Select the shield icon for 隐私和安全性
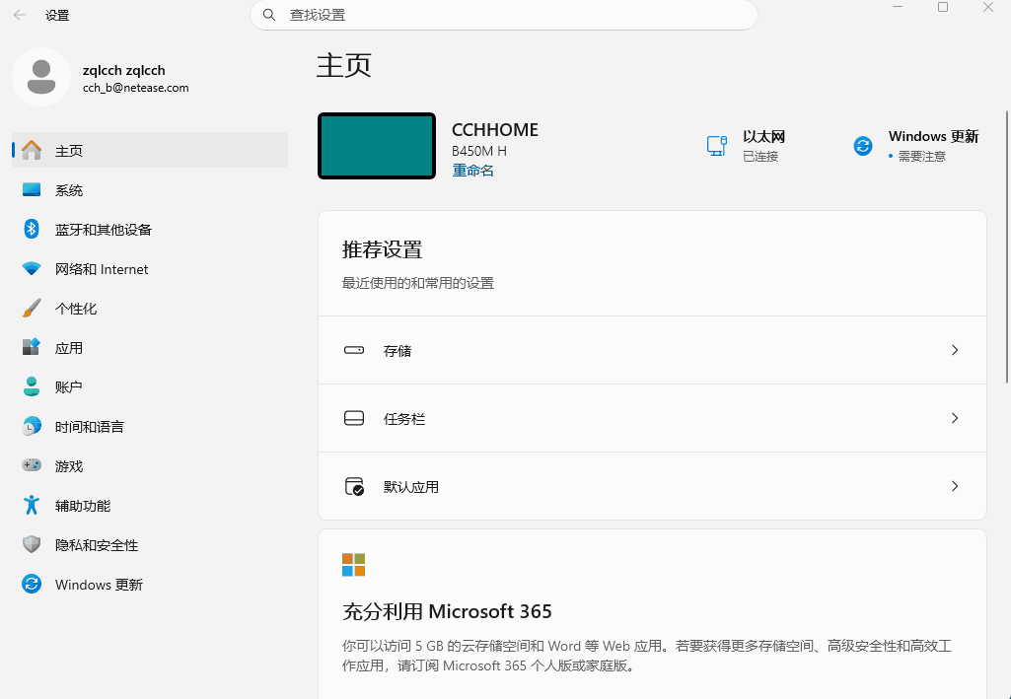Image resolution: width=1011 pixels, height=699 pixels. point(31,544)
